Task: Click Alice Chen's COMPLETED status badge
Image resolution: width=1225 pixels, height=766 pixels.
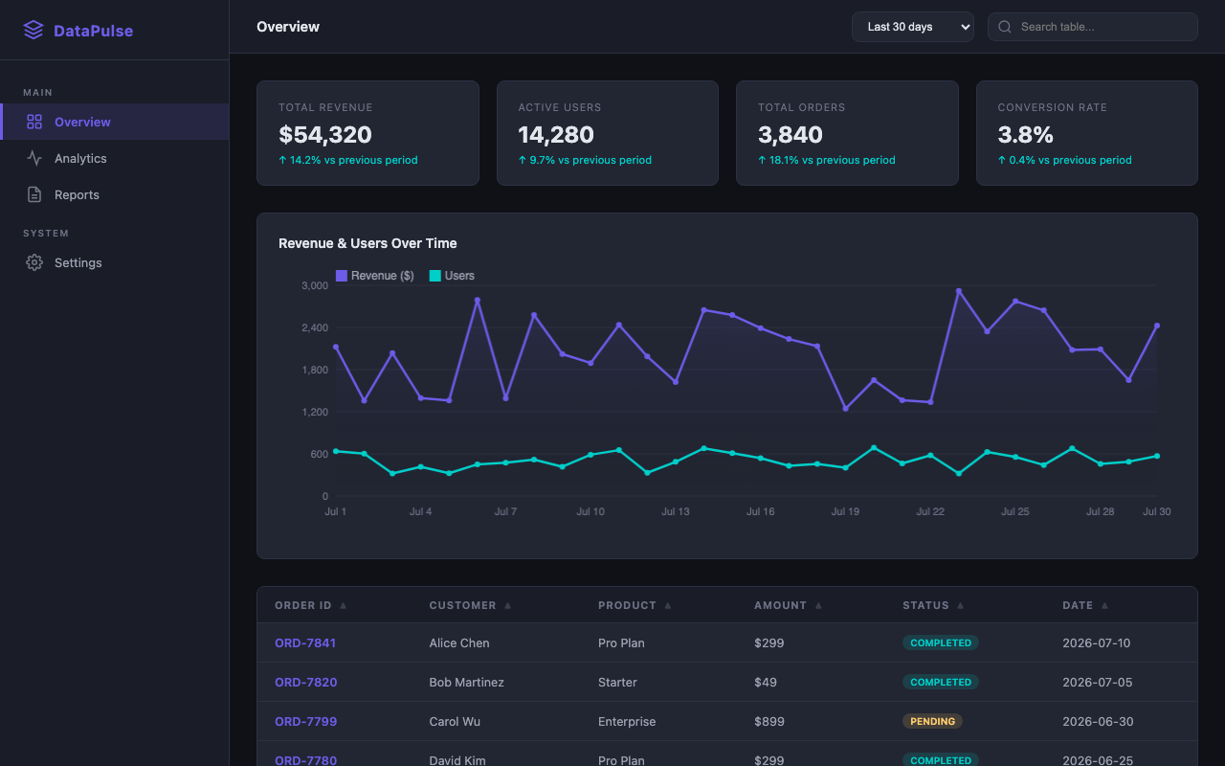Action: click(x=941, y=643)
